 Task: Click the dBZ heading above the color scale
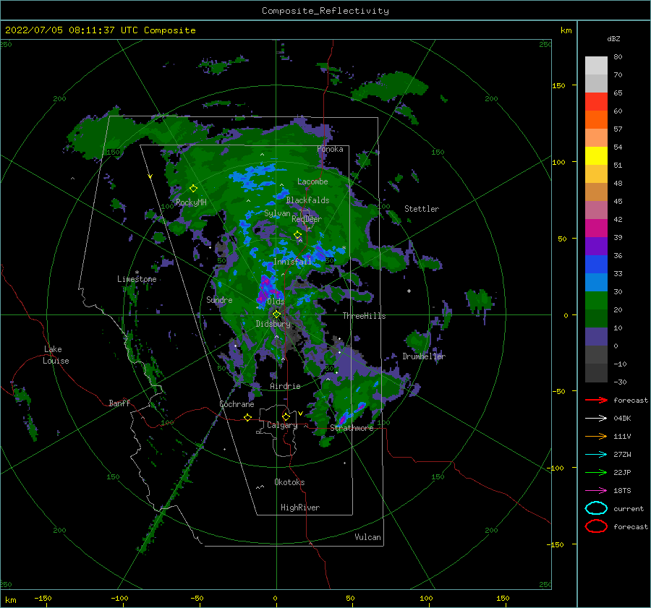pyautogui.click(x=613, y=38)
